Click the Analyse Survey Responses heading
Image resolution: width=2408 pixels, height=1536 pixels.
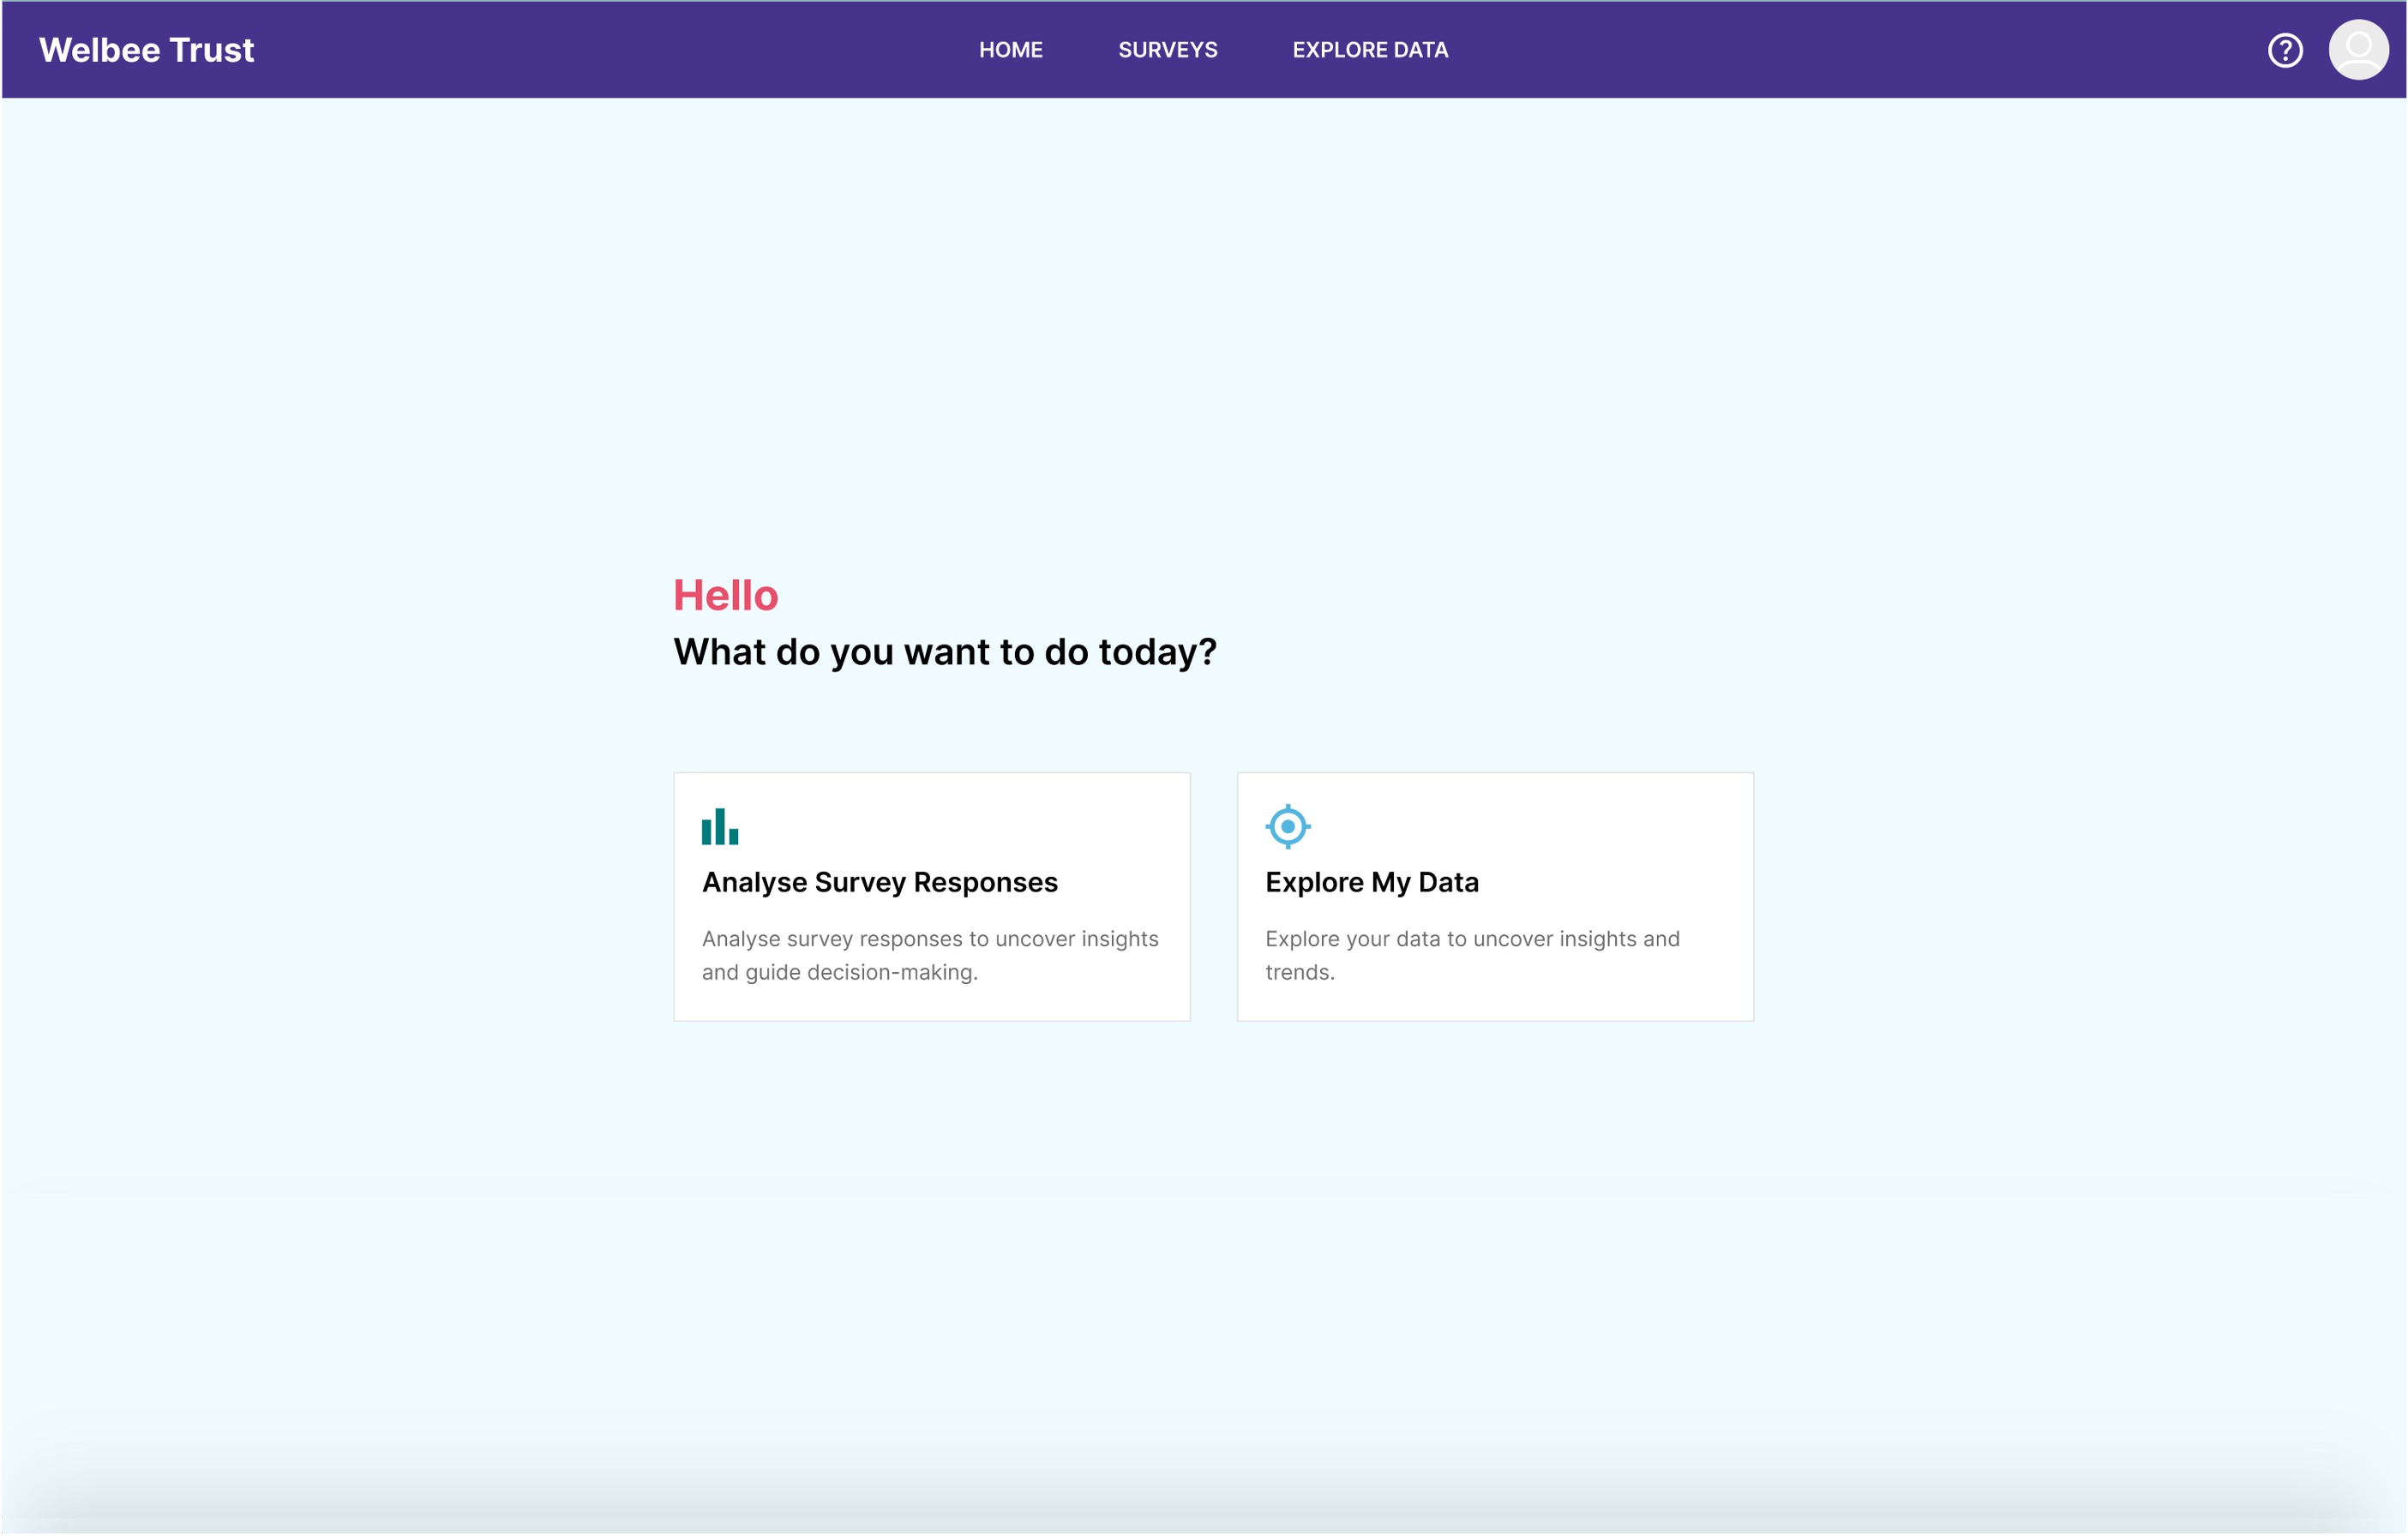point(879,882)
